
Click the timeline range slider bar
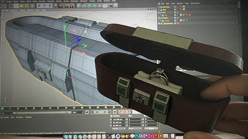coord(42,113)
